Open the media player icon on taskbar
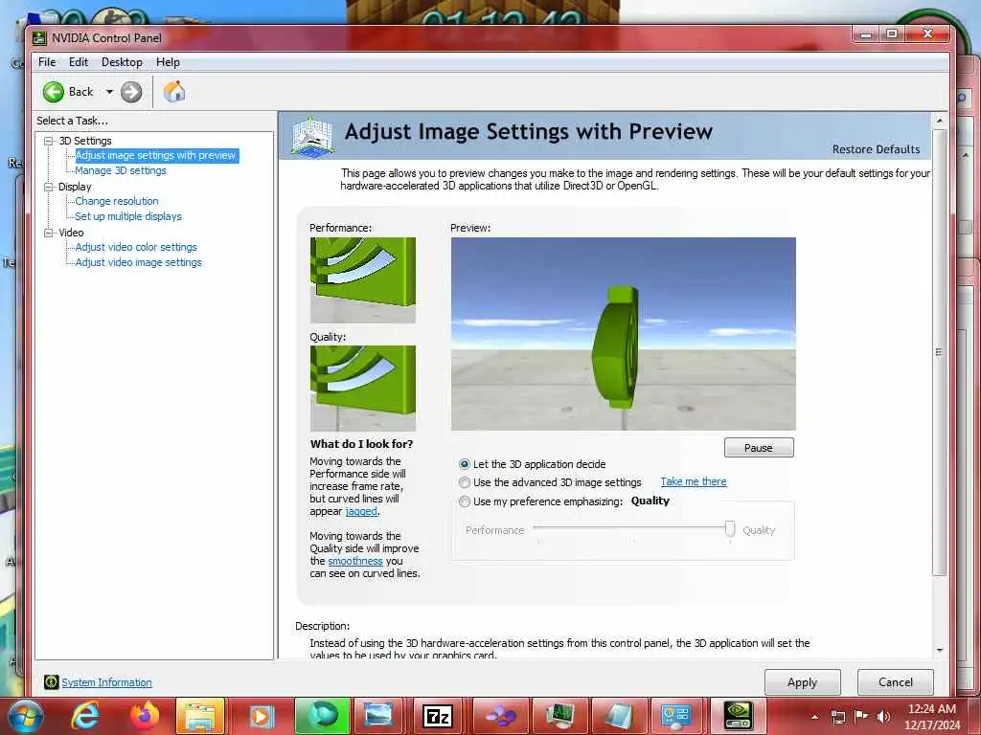Viewport: 981px width, 735px height. point(262,716)
